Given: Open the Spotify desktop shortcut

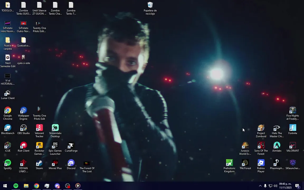Looking at the screenshot, I should pos(8,164).
